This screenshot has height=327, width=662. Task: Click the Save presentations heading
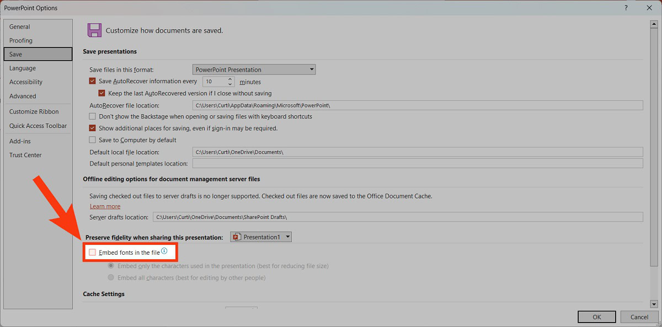pyautogui.click(x=110, y=51)
